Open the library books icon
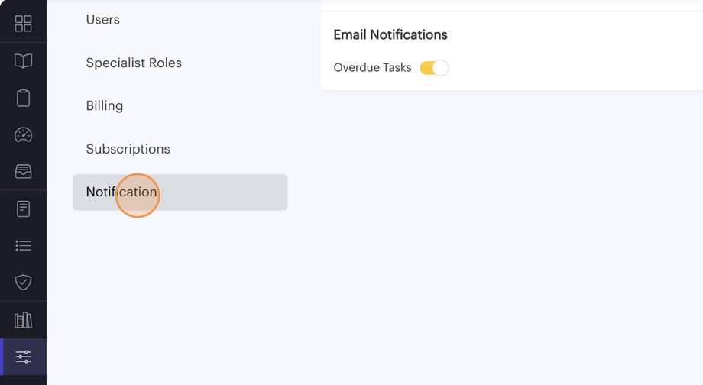This screenshot has width=703, height=385. [x=23, y=320]
